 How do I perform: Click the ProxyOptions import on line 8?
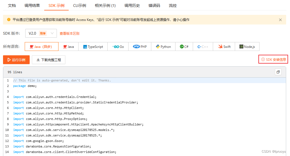click(x=50, y=119)
